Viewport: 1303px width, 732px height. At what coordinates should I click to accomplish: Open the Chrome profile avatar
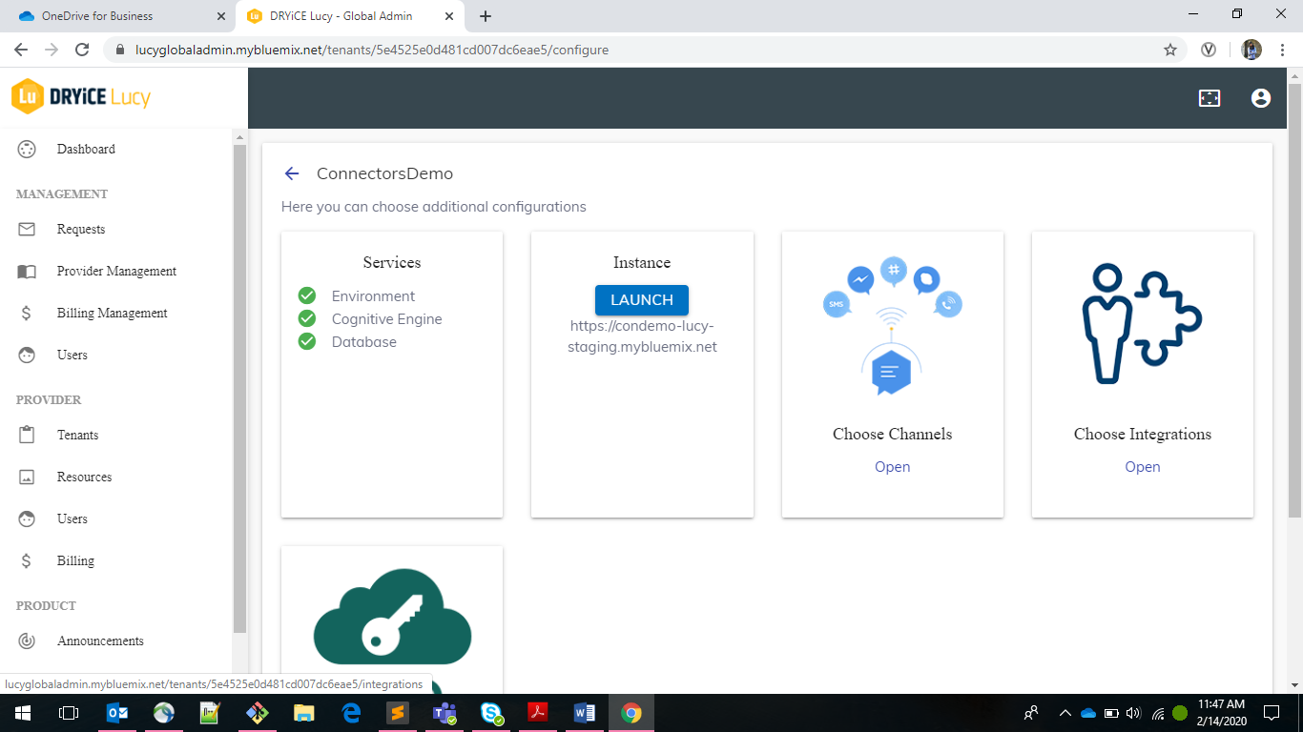point(1251,50)
